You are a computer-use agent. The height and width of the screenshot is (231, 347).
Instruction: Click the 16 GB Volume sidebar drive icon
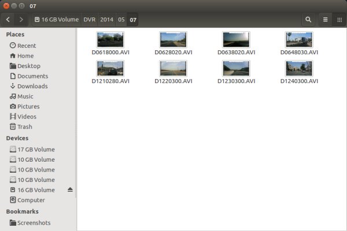(x=13, y=189)
